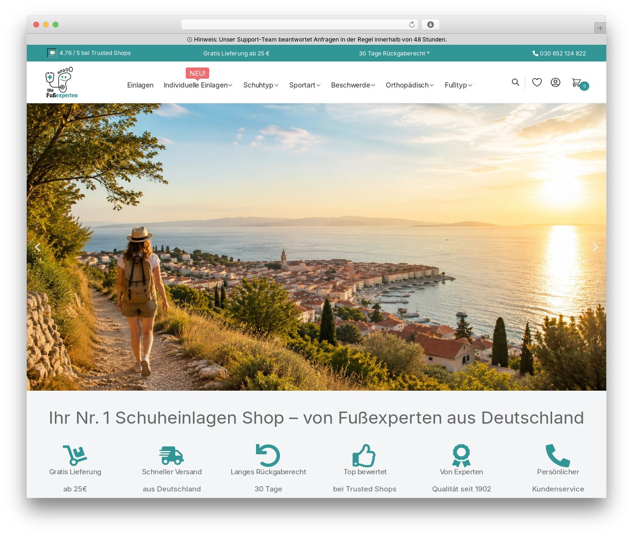This screenshot has height=536, width=633.
Task: Click the Schneller Versand truck icon
Action: coord(172,455)
